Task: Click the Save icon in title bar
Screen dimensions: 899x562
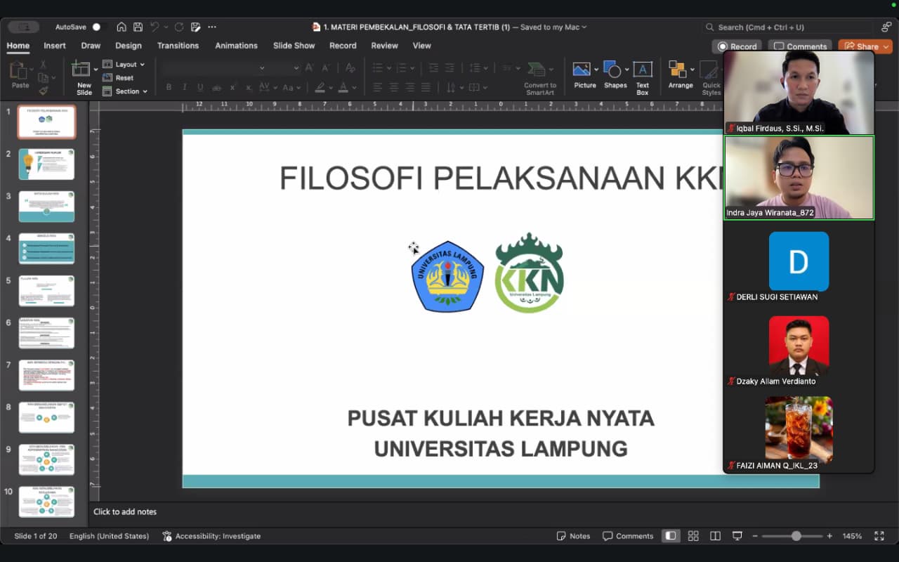Action: (138, 27)
